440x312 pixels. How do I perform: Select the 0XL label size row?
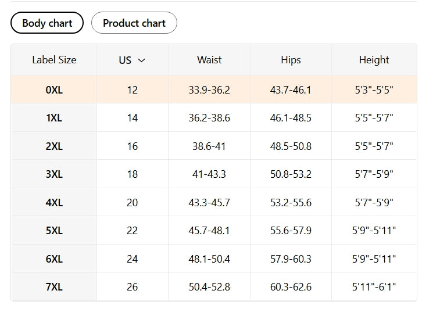tap(54, 90)
